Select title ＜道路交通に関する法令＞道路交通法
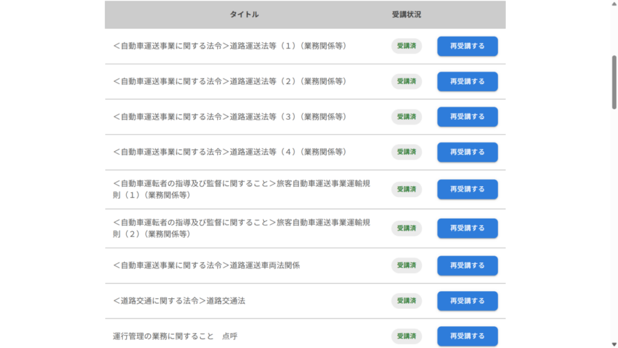The width and height of the screenshot is (618, 348). pyautogui.click(x=179, y=301)
